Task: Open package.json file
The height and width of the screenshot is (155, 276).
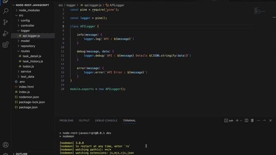Action: coord(28,107)
